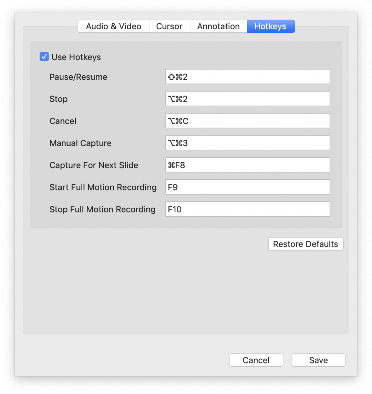Dismiss the dialog with Cancel
The height and width of the screenshot is (394, 372).
[x=256, y=360]
